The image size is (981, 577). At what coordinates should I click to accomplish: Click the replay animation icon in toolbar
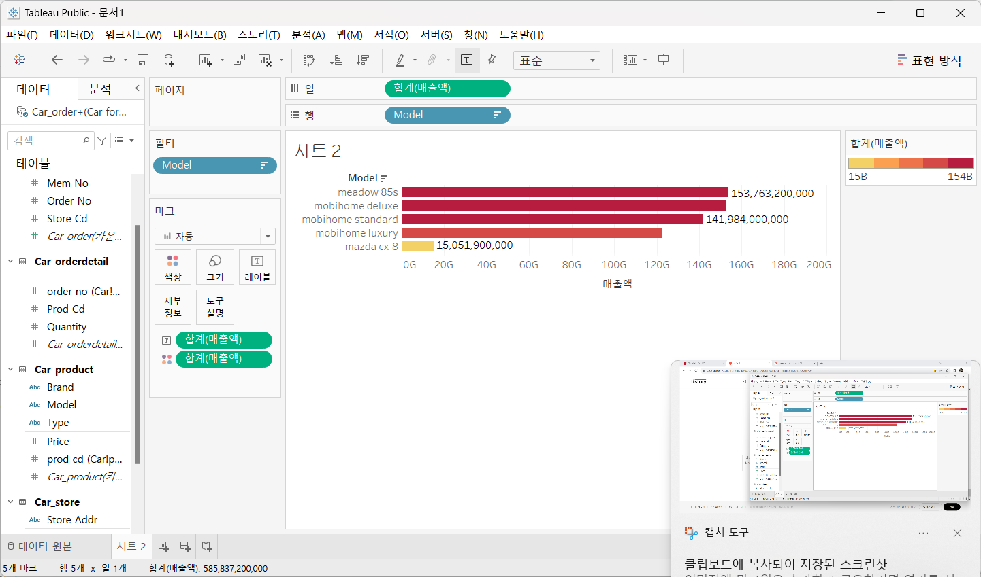click(x=109, y=60)
